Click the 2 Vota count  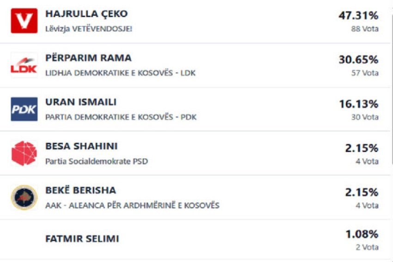click(367, 247)
